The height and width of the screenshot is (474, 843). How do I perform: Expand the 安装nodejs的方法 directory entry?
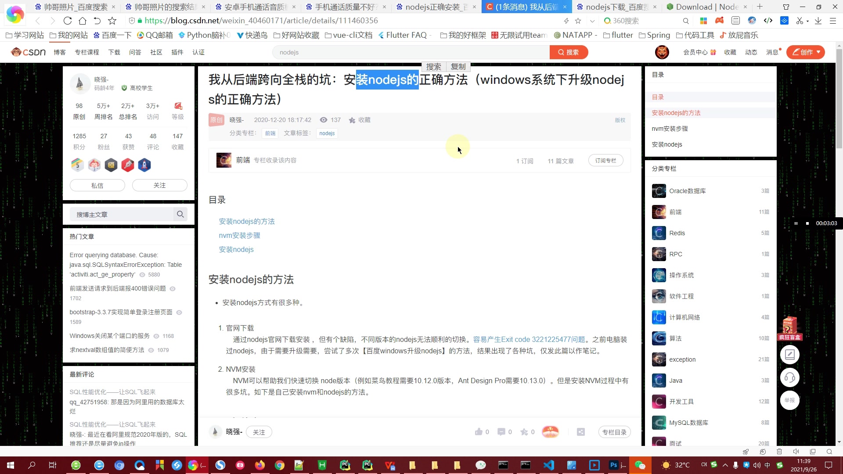(676, 113)
